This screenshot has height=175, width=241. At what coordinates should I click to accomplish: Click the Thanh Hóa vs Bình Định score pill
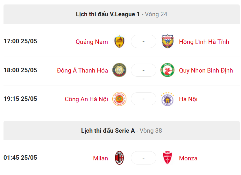click(x=144, y=70)
